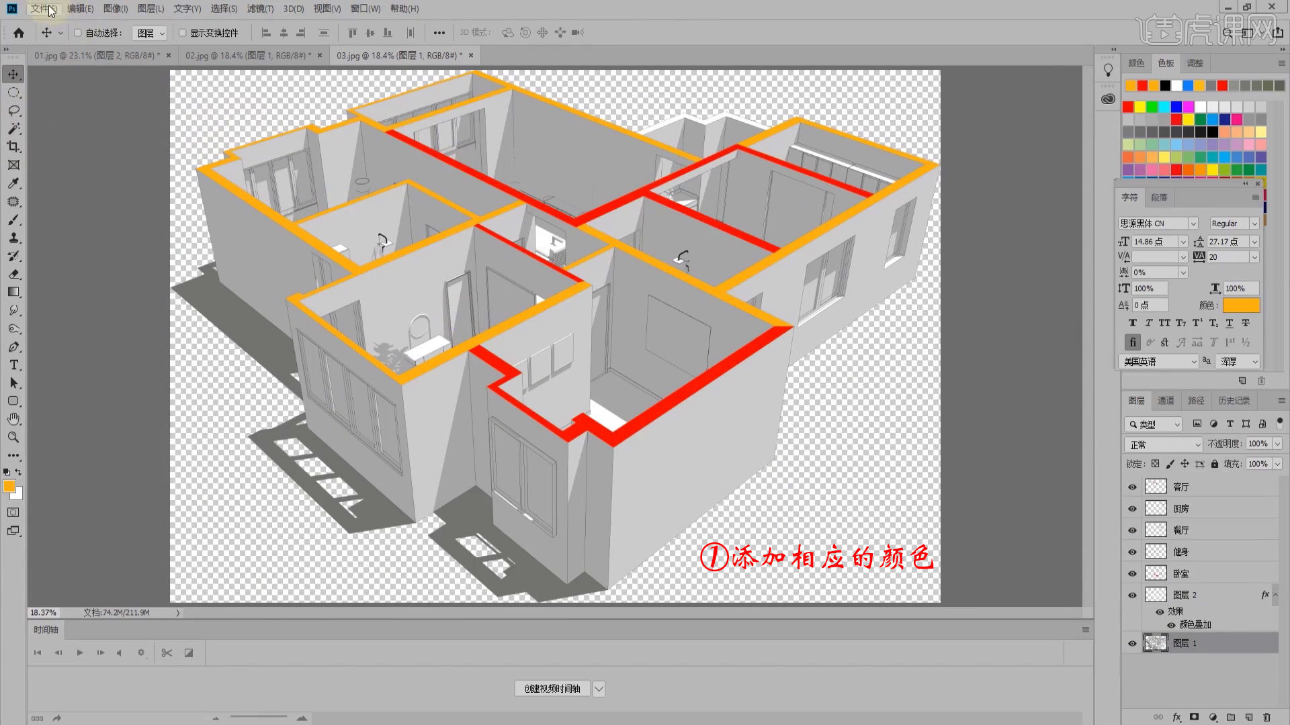Select the Magic Wand tool
The width and height of the screenshot is (1290, 725).
pos(13,129)
